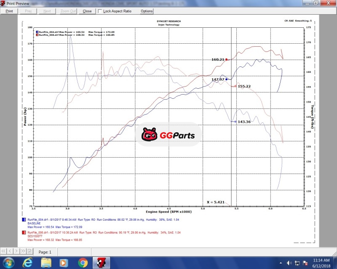Click the Dynojet app icon in taskbar
The image size is (337, 269).
click(102, 263)
